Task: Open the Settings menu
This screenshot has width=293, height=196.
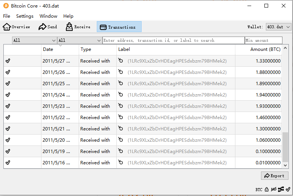Action: pyautogui.click(x=25, y=16)
